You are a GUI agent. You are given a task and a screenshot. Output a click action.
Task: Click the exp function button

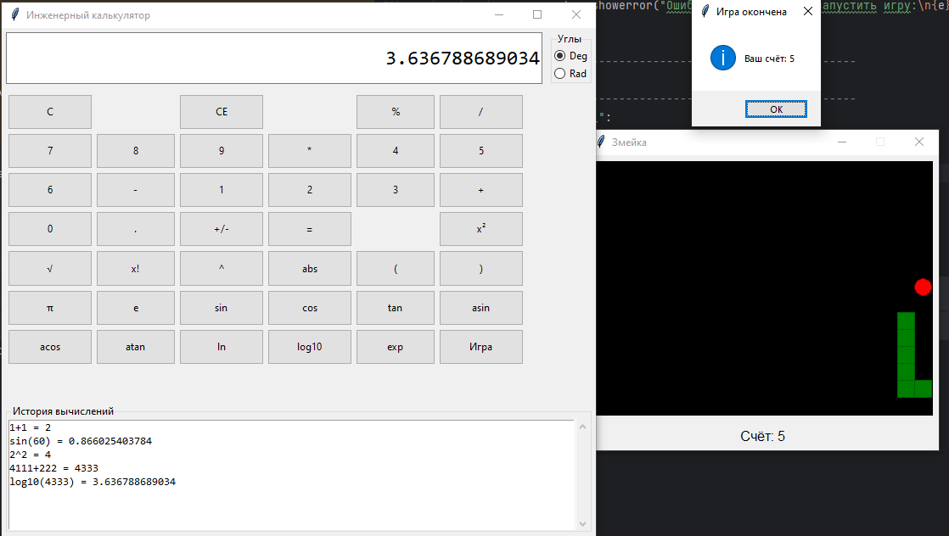[x=396, y=347]
